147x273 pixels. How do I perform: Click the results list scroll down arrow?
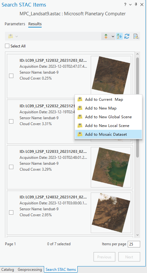click(x=138, y=235)
